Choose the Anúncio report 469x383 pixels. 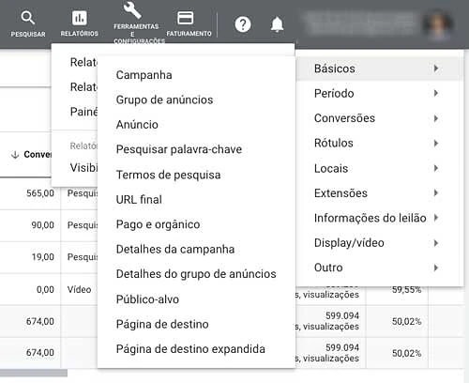[196, 125]
